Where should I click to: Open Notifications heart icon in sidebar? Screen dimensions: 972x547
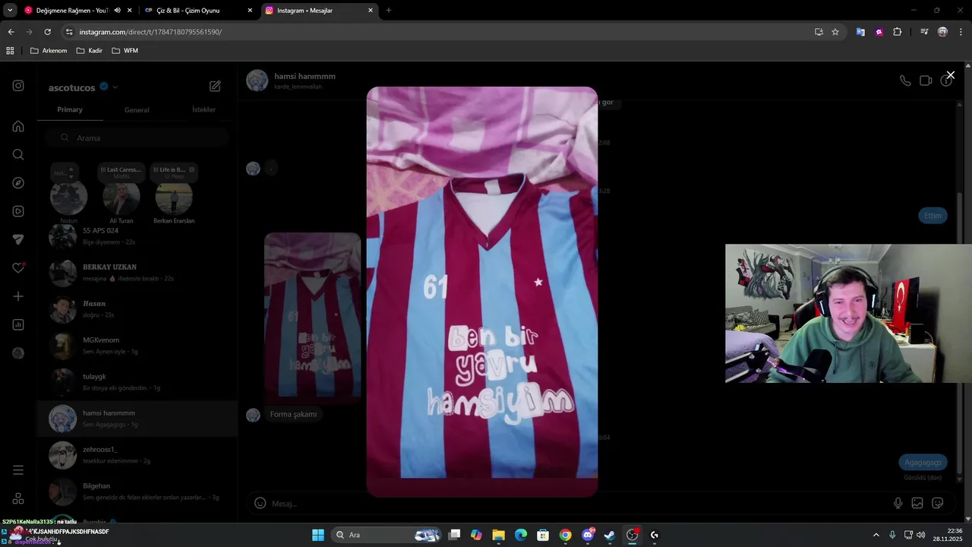tap(18, 268)
